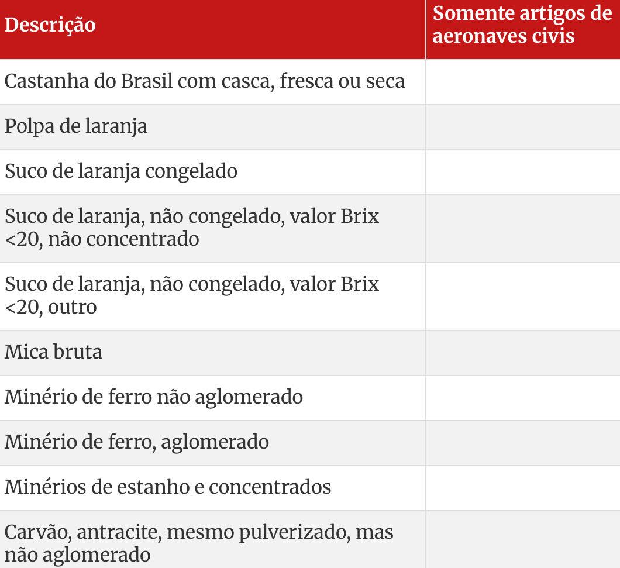
Task: Click the empty aeronaves cell beside Polpa de laranja
Action: [522, 126]
